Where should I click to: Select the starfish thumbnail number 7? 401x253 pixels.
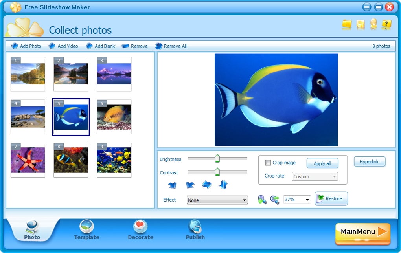[28, 160]
